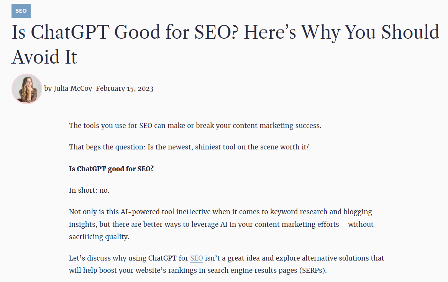Click the "In short: no." sentence
The image size is (448, 282).
89,190
